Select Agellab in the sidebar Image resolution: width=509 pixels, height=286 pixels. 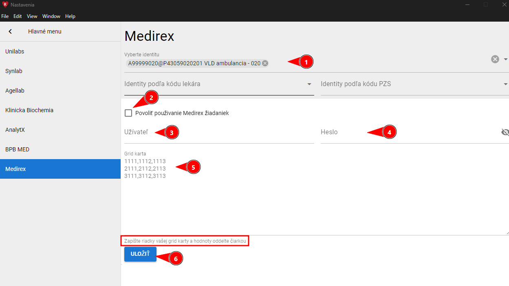pos(60,91)
